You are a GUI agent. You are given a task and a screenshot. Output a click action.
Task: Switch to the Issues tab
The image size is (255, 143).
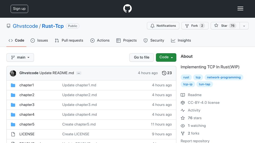pyautogui.click(x=39, y=40)
